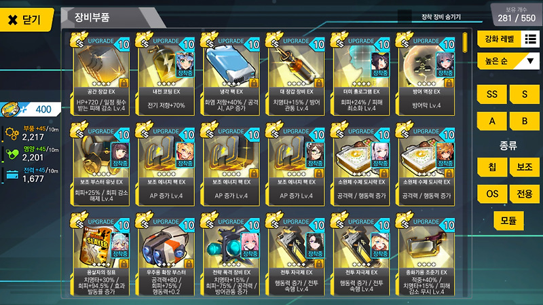The height and width of the screenshot is (305, 543).
Task: Filter equipment by OS type
Action: 491,194
